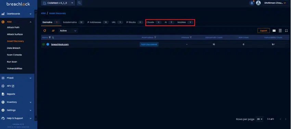Click the Help & Support headset icon
The height and width of the screenshot is (129, 291).
click(x=3, y=118)
